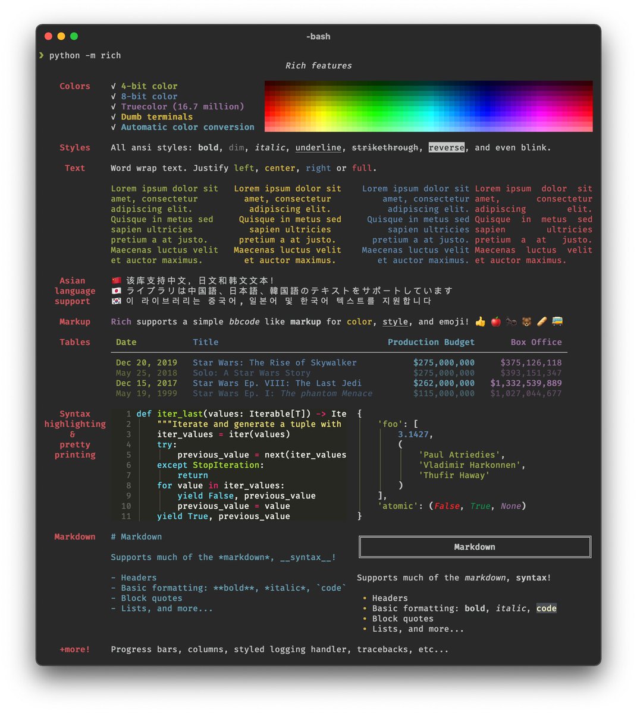The height and width of the screenshot is (713, 637).
Task: Open the color link in Markup line
Action: click(359, 321)
